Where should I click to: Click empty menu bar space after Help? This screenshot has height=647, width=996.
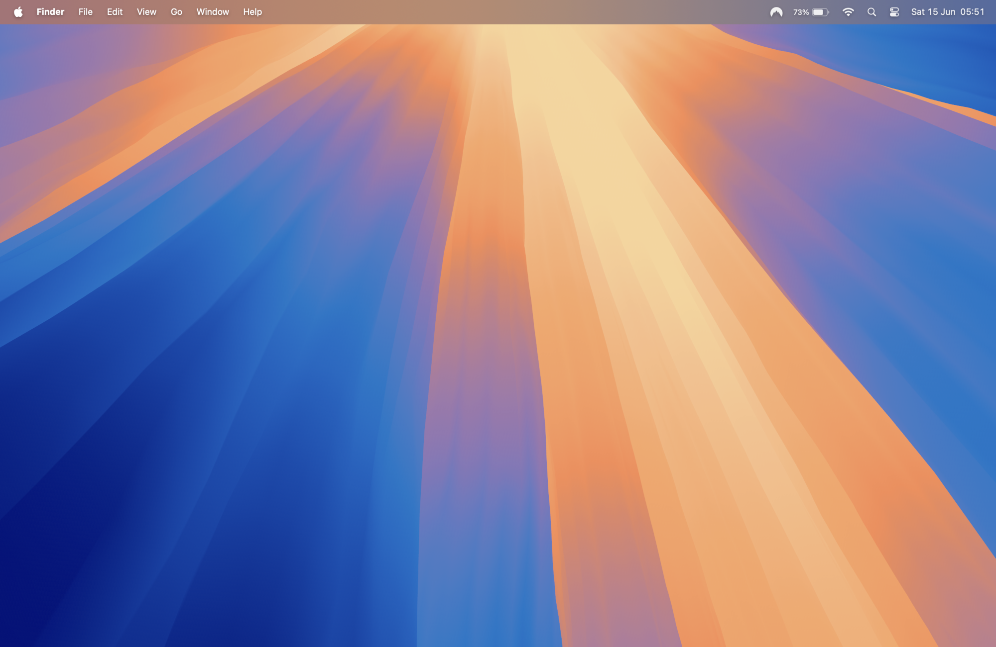pos(498,12)
